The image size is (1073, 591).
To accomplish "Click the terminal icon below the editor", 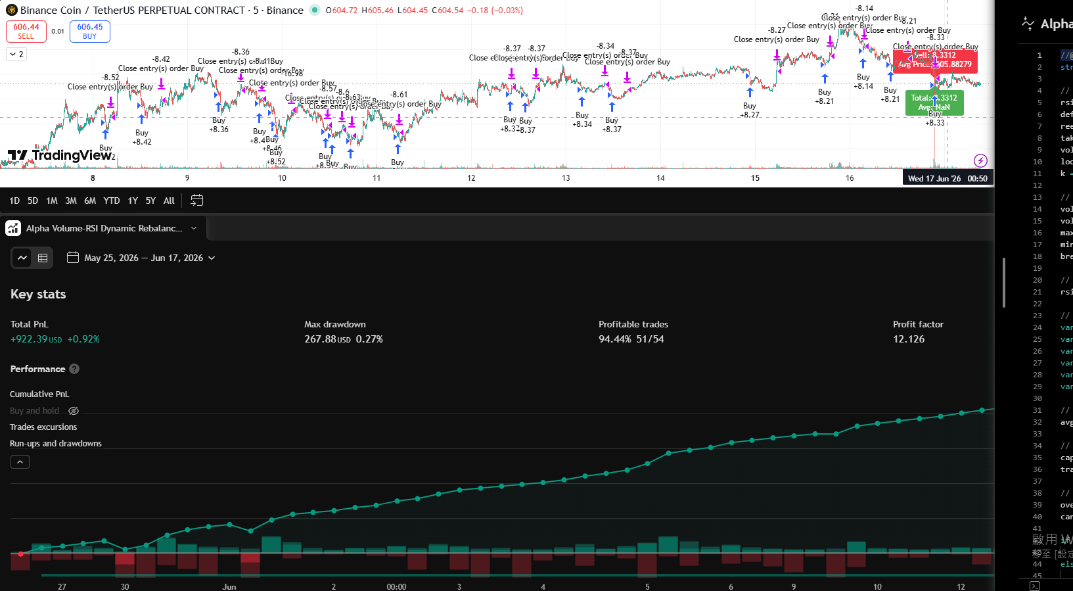I will click(1035, 586).
